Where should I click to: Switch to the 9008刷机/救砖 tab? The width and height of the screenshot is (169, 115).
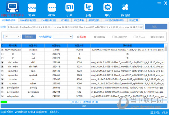[9, 20]
